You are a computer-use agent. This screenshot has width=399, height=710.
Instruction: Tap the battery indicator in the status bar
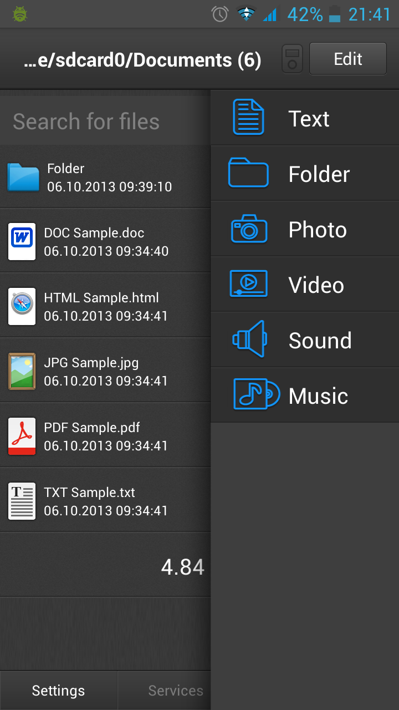(x=334, y=14)
